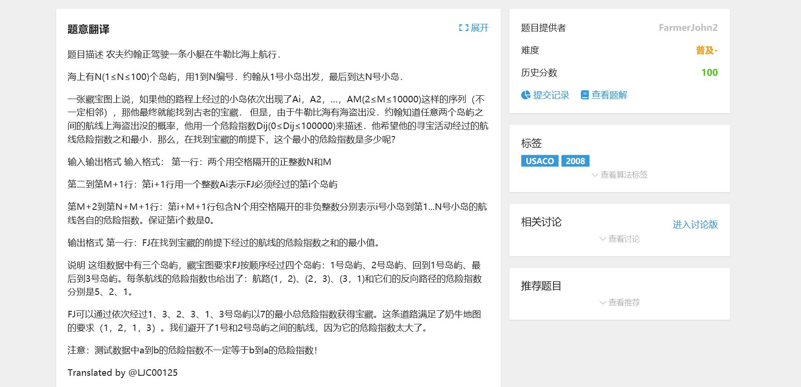The height and width of the screenshot is (387, 801).
Task: Click the history score value 100
Action: coord(710,72)
